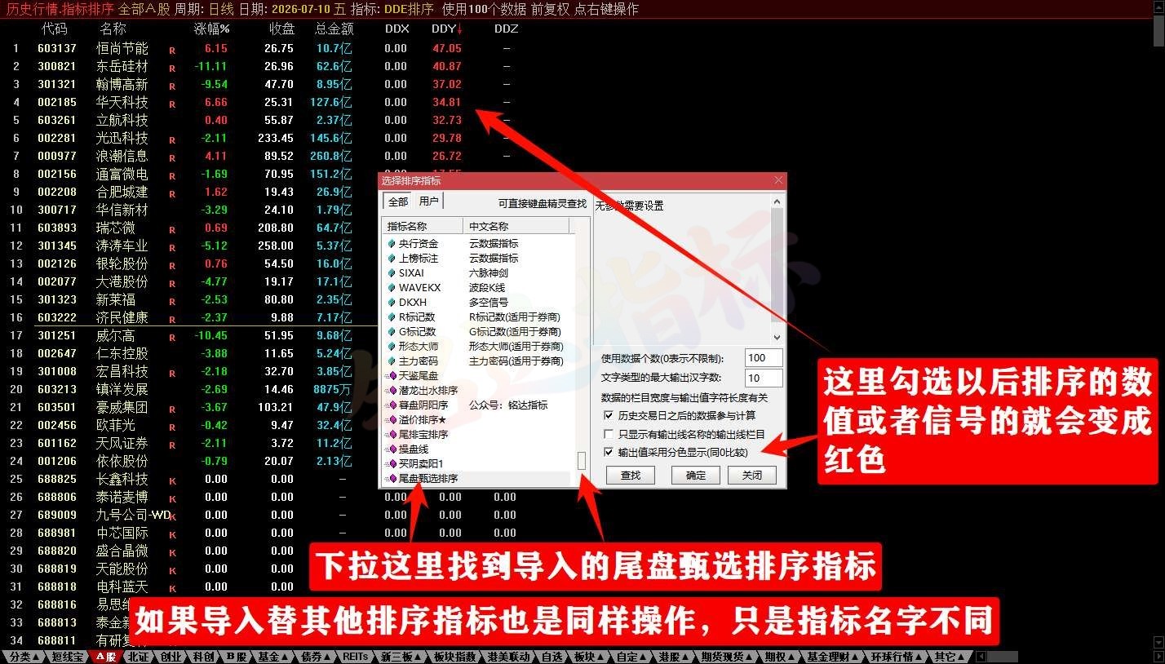Click the 形态大师 indicator icon

coord(392,347)
